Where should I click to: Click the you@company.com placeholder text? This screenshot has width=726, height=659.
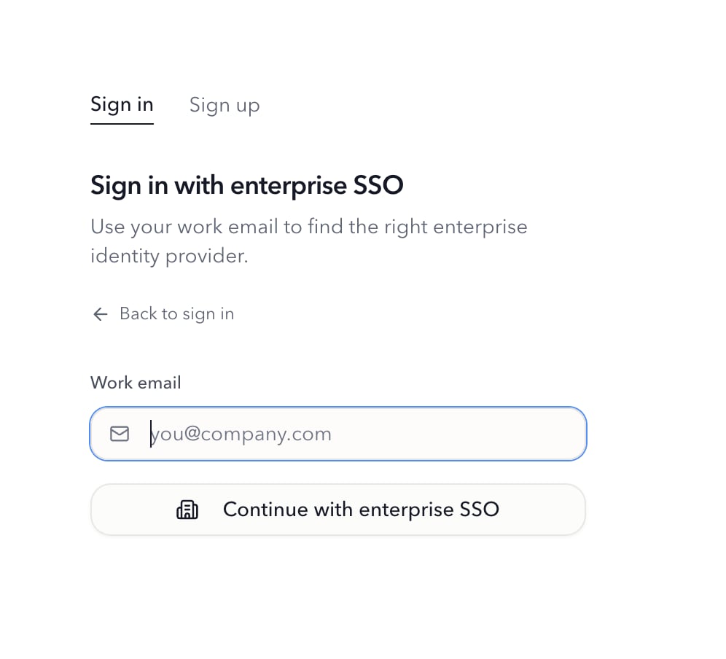[x=241, y=434]
